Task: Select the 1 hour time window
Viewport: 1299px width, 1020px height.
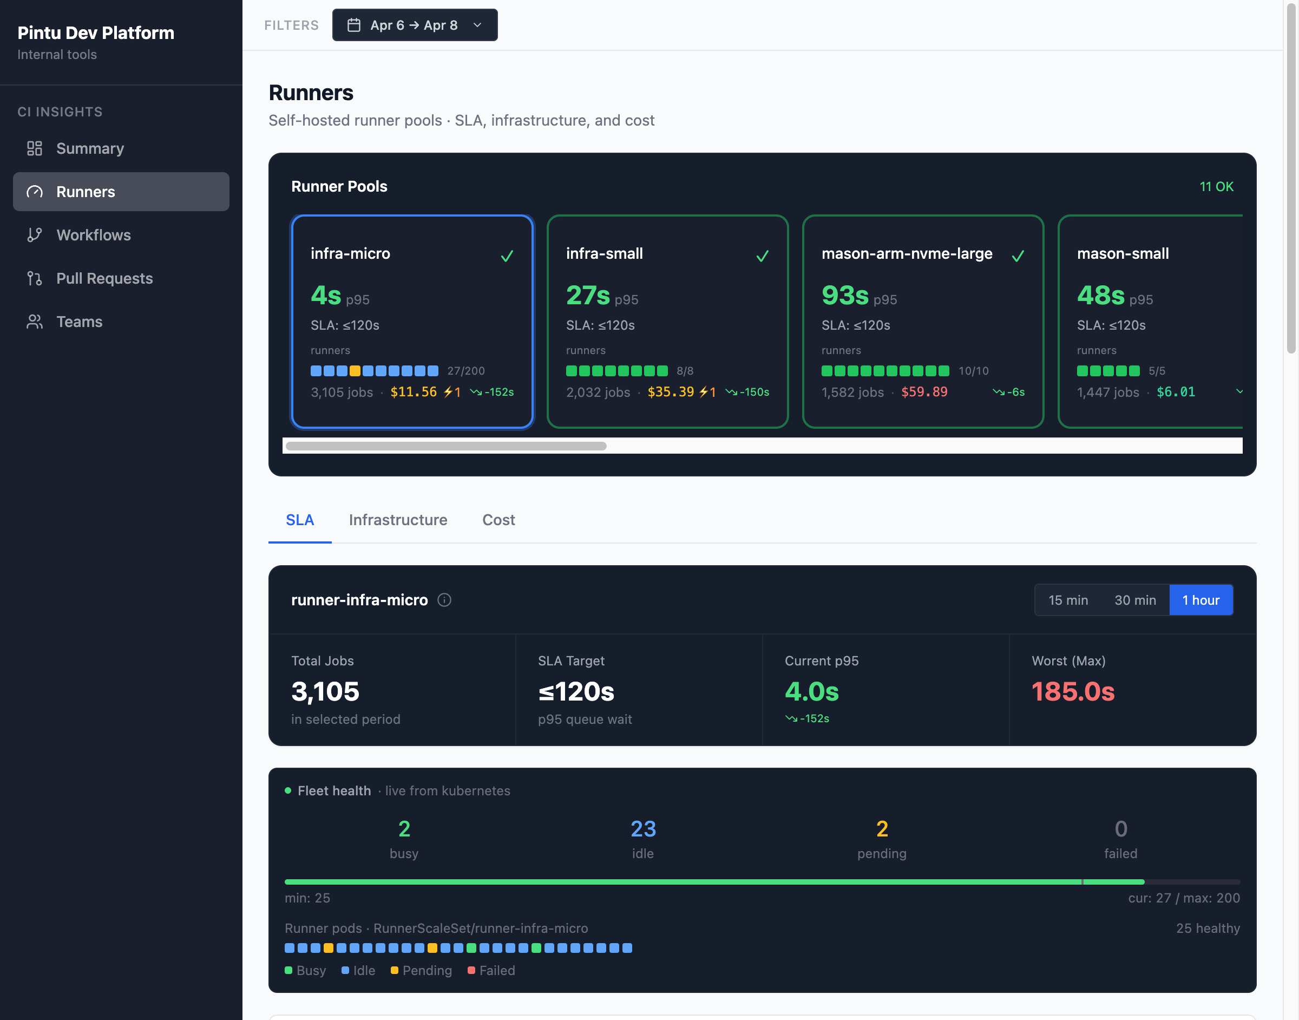Action: click(x=1200, y=599)
